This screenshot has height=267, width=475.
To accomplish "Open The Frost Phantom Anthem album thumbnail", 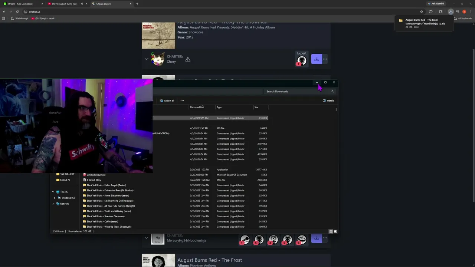I will [158, 260].
